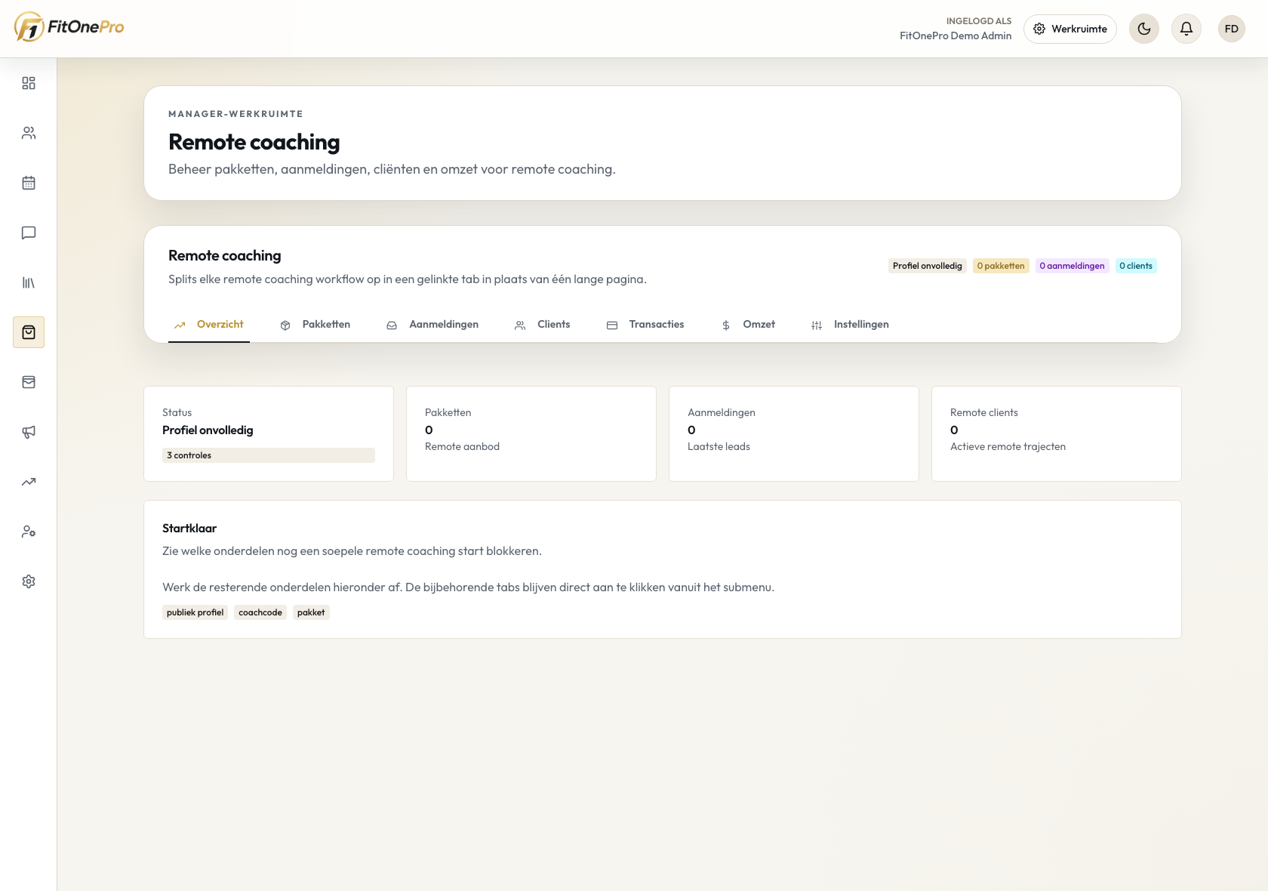Open the settings gear icon in sidebar
Viewport: 1268px width, 891px height.
29,581
